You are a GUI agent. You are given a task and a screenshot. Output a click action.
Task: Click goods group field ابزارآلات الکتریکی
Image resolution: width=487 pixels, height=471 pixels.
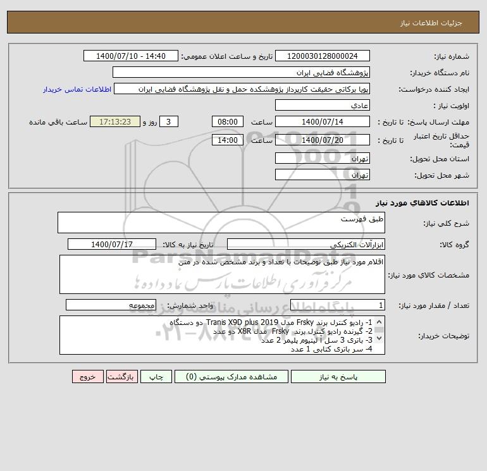coord(306,244)
